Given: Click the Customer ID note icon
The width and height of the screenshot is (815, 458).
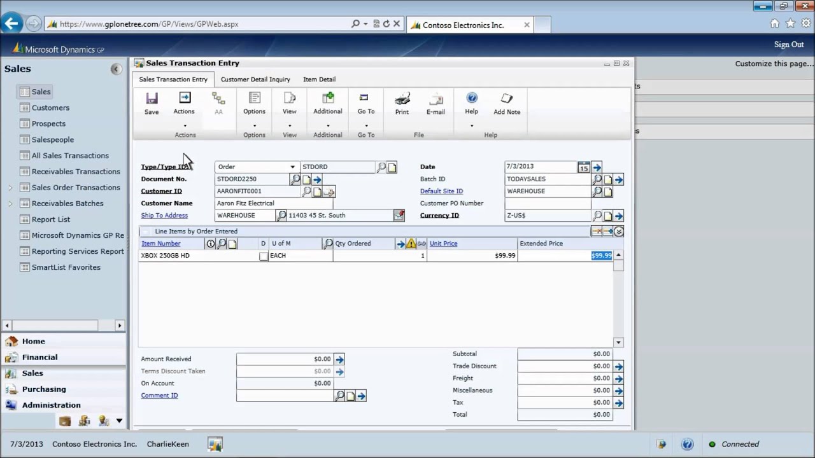Looking at the screenshot, I should pyautogui.click(x=318, y=191).
